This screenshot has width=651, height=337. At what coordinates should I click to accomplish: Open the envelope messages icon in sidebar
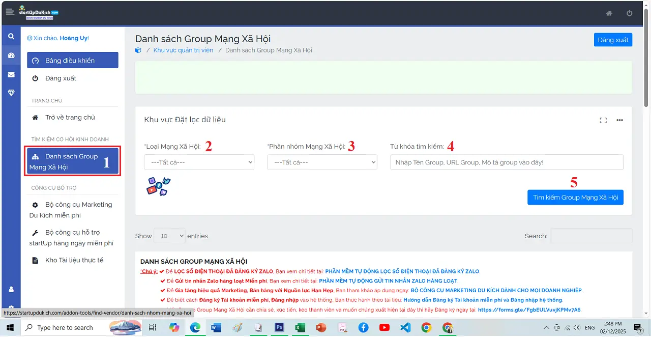tap(11, 74)
